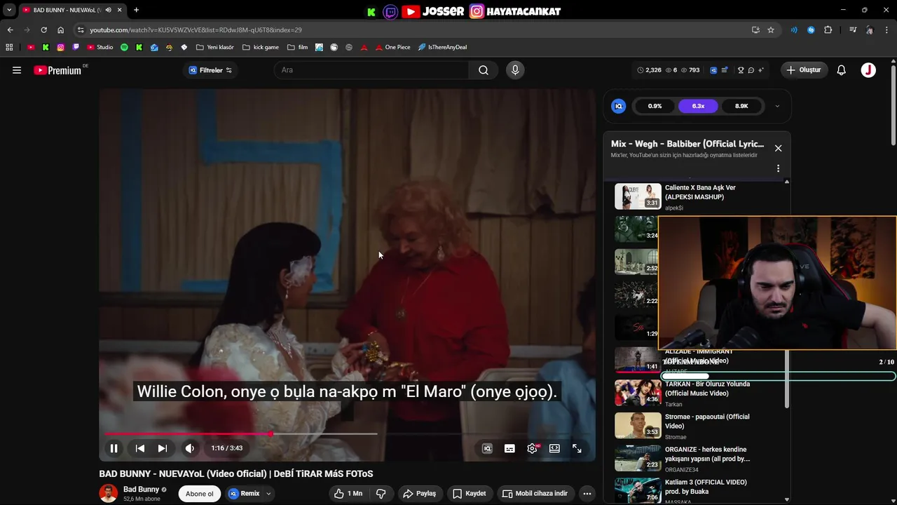Click the IQ icon in player controls
The width and height of the screenshot is (897, 505).
[x=487, y=448]
